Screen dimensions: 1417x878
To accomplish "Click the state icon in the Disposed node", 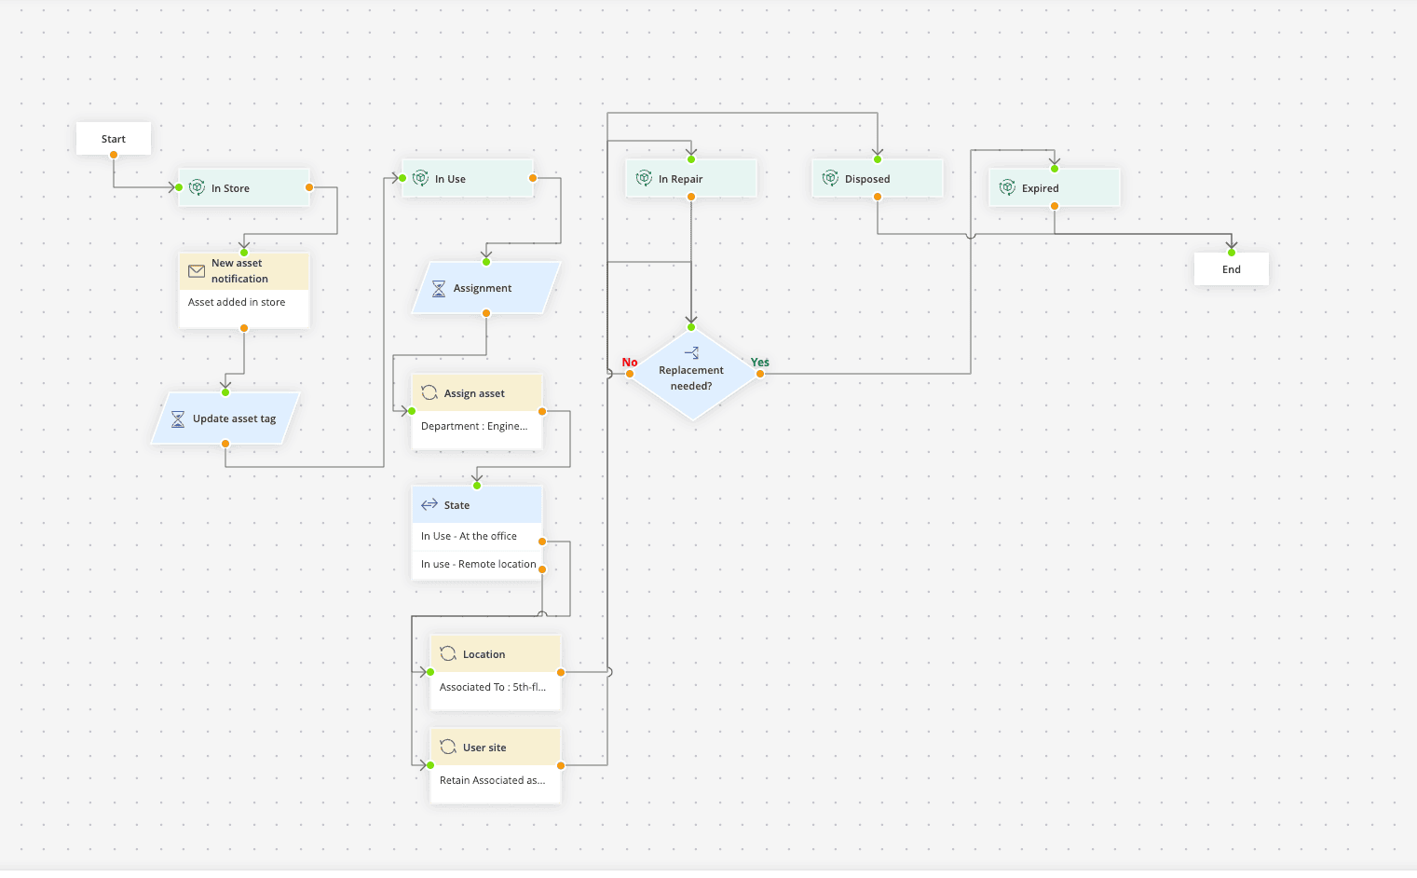I will tap(830, 178).
